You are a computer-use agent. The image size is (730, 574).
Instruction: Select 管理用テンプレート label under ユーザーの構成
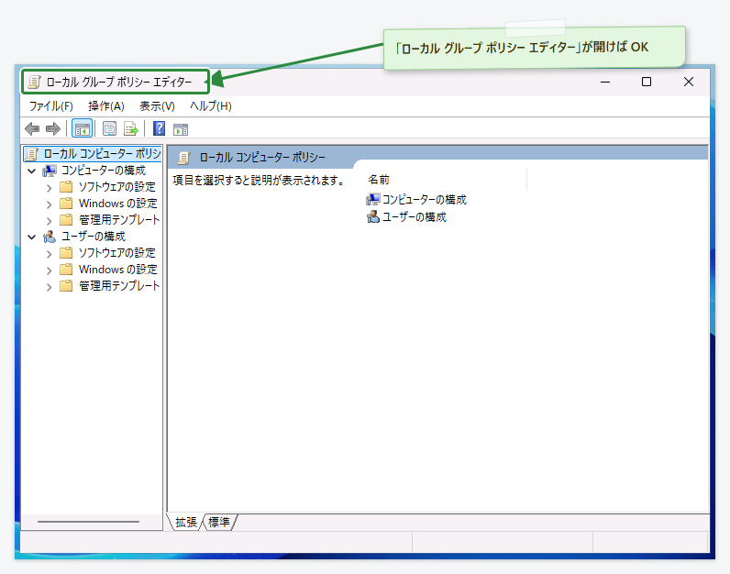click(119, 285)
